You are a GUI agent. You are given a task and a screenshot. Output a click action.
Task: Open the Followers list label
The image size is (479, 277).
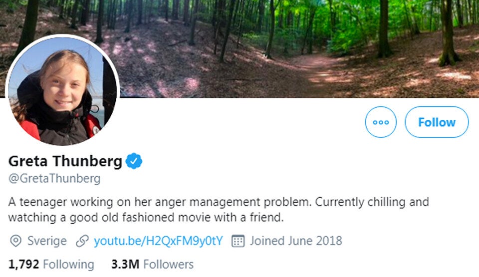(168, 264)
